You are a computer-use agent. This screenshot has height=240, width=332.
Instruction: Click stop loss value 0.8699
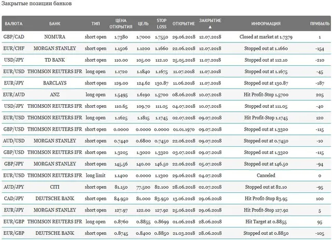pyautogui.click(x=161, y=222)
